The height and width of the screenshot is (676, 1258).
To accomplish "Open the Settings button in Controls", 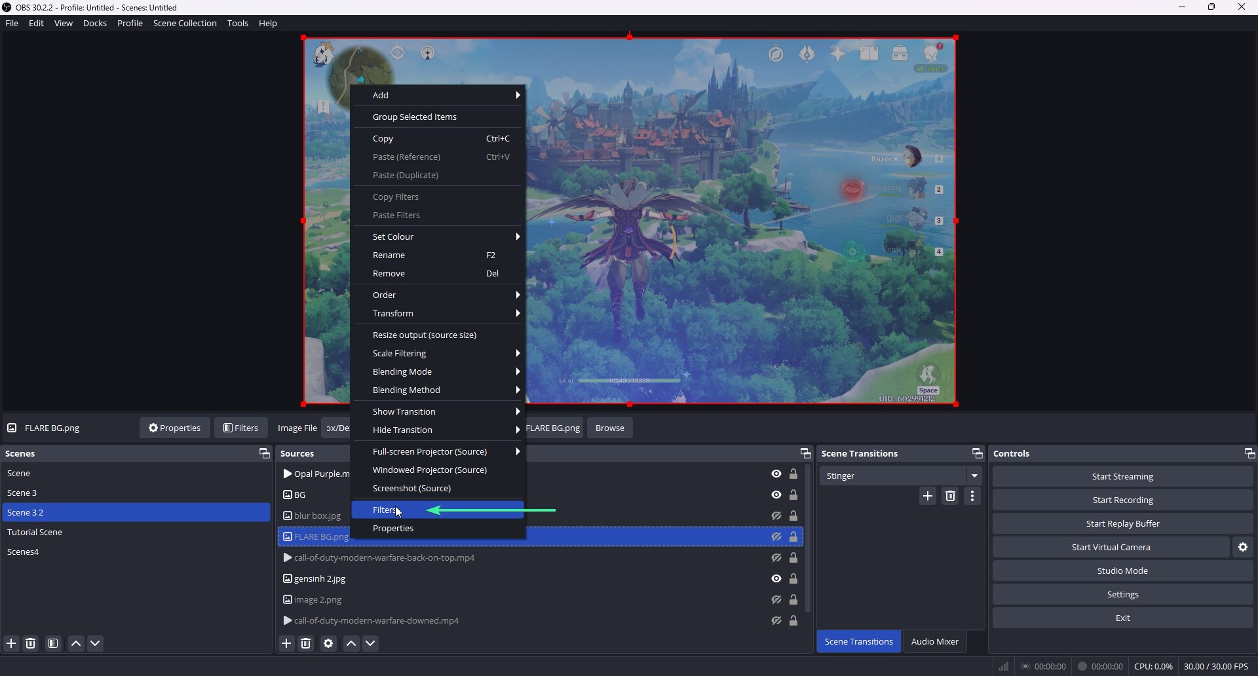I will [1122, 594].
